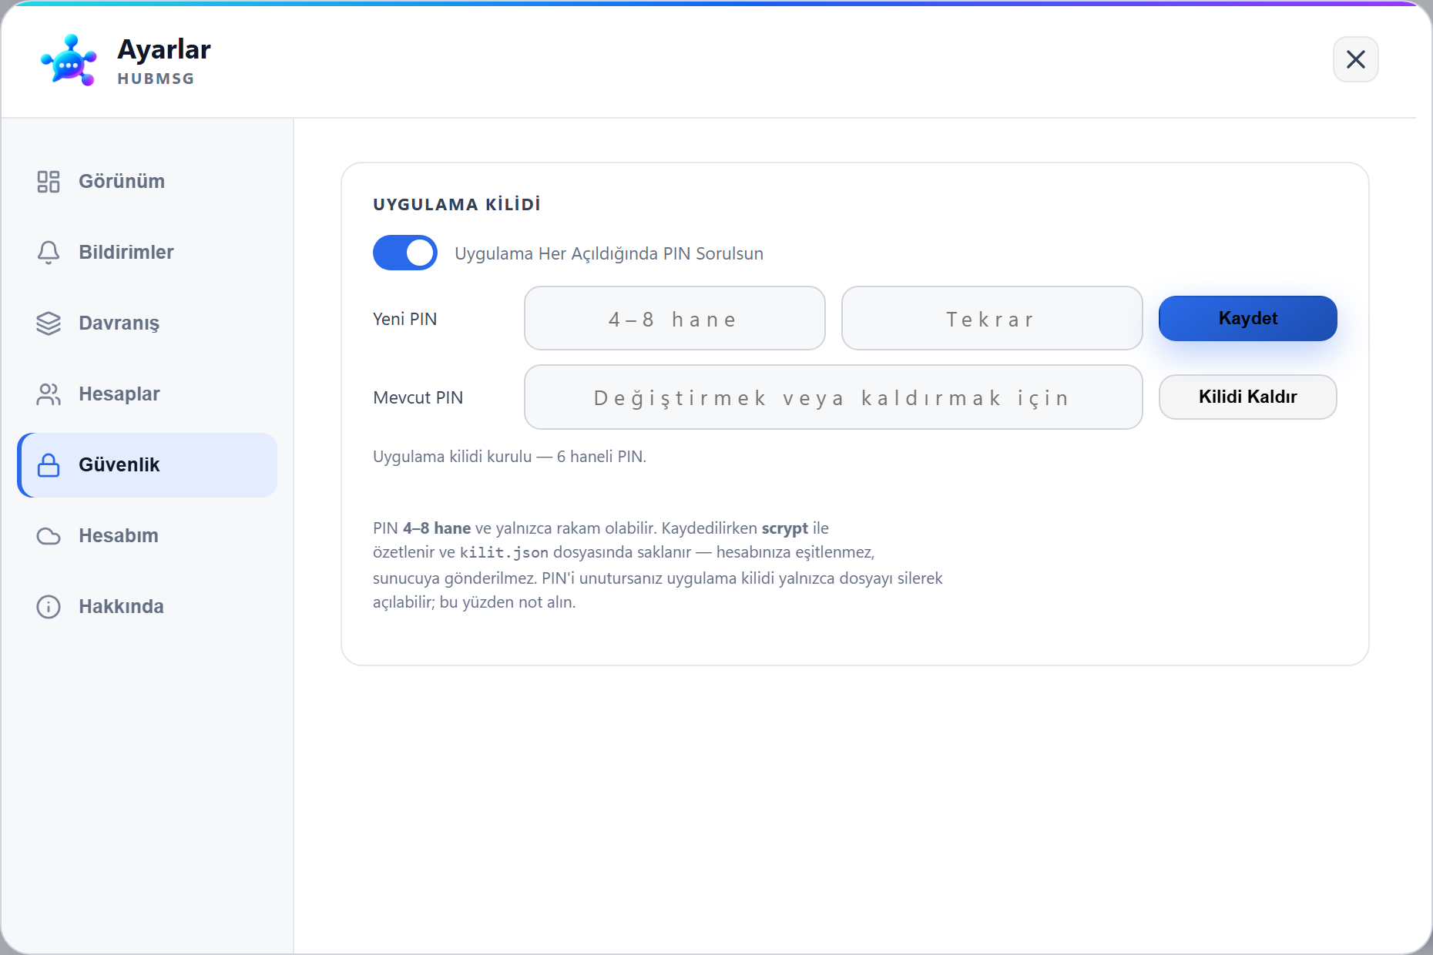Click the Davranış layers icon
This screenshot has height=955, width=1433.
click(x=49, y=323)
